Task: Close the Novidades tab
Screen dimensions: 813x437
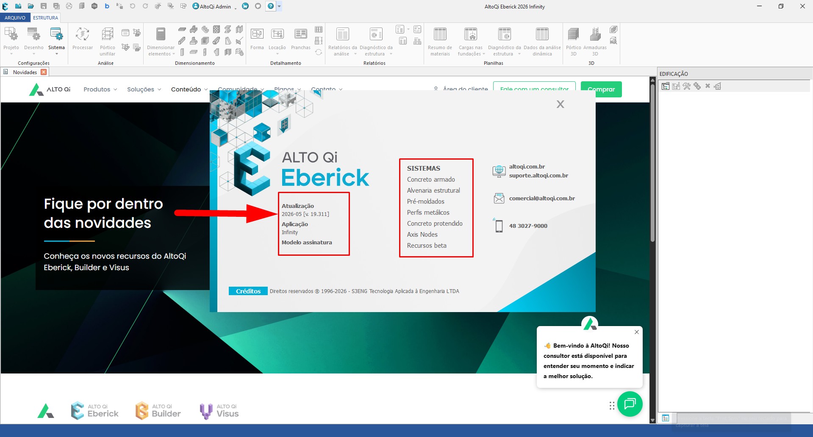Action: point(44,72)
